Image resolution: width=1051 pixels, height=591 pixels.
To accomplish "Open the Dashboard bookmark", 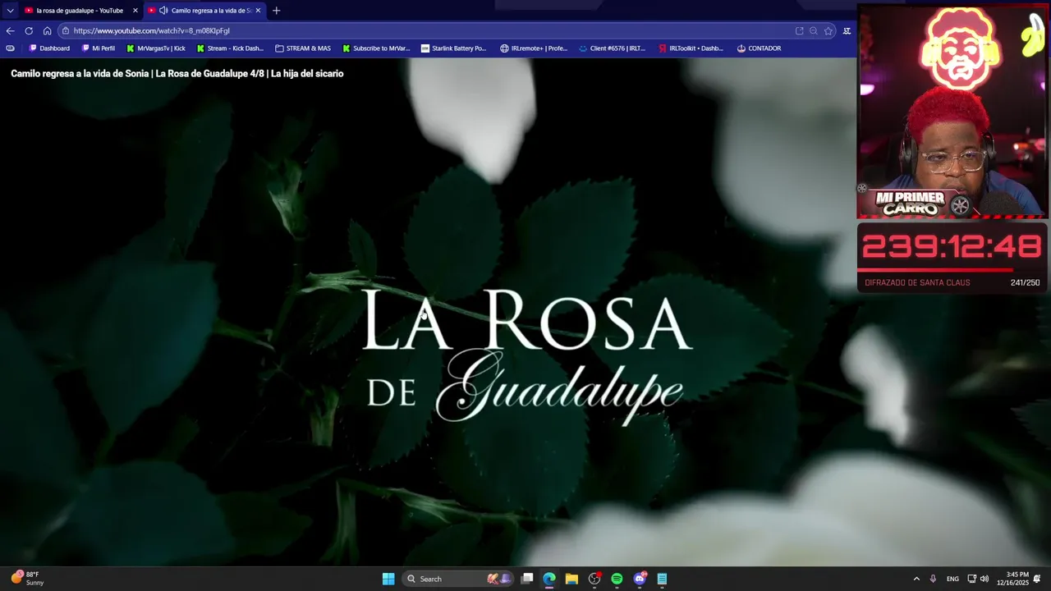I will (x=49, y=48).
